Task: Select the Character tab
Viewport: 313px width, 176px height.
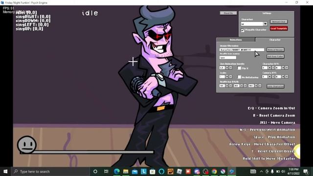Action: pyautogui.click(x=275, y=40)
